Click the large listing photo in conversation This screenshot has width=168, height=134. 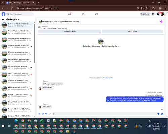tap(101, 41)
